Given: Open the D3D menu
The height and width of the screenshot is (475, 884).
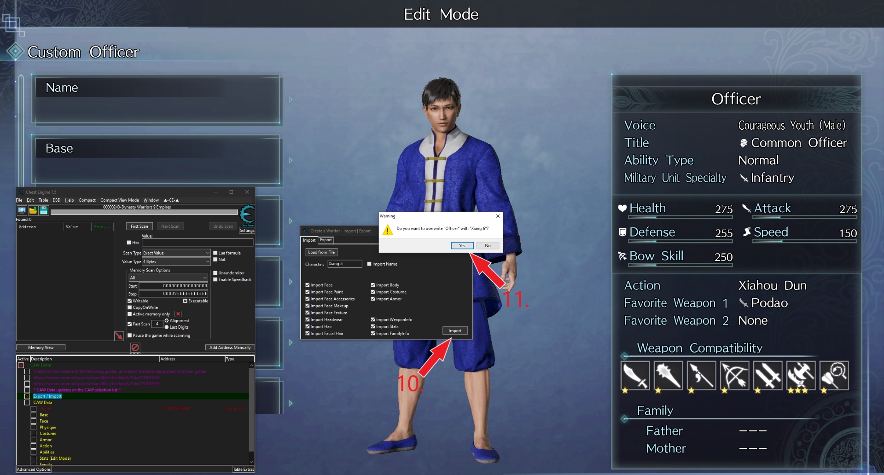Looking at the screenshot, I should (57, 200).
